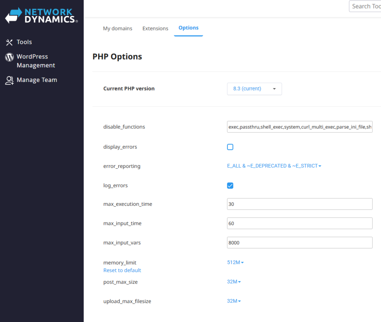Open the memory_limit 512M dropdown

[x=235, y=262]
